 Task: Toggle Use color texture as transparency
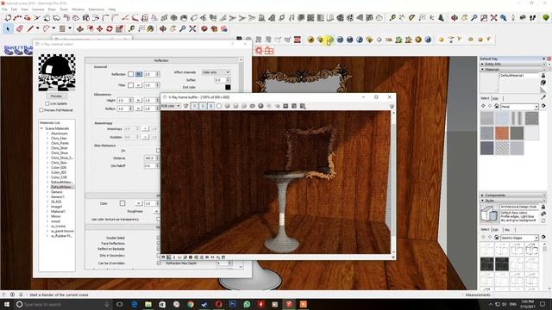pos(158,220)
